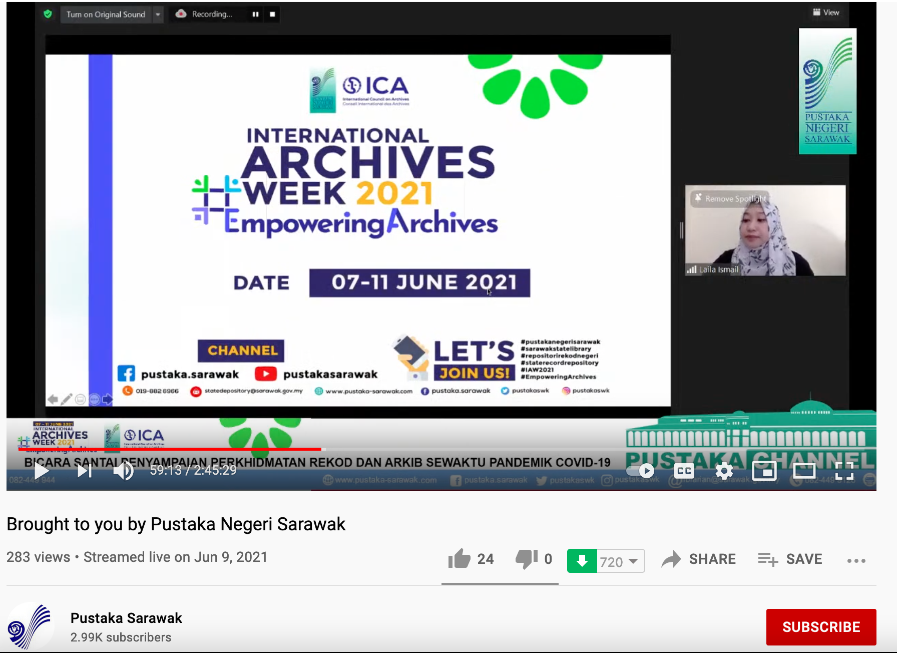Image resolution: width=897 pixels, height=653 pixels.
Task: Click Remove Spotlight on Laila Ismail
Action: point(729,199)
